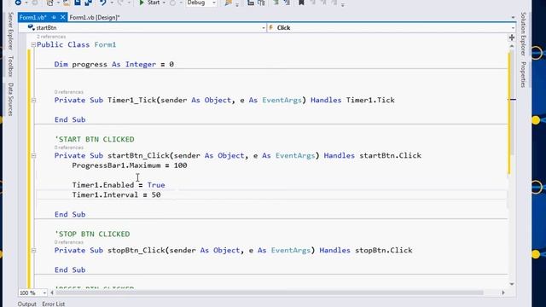This screenshot has width=546, height=307.
Task: Open the Toolbox side tab
Action: 11,67
